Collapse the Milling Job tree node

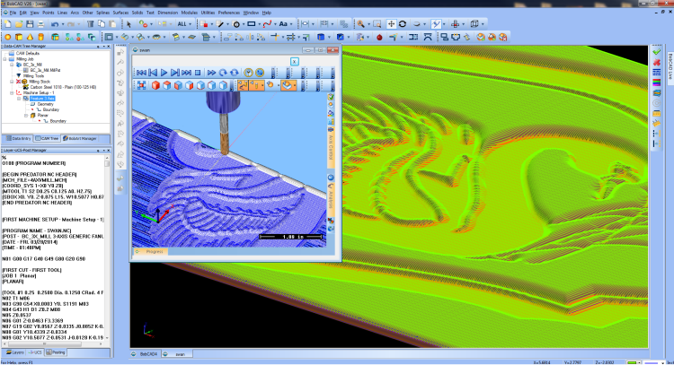click(x=4, y=59)
